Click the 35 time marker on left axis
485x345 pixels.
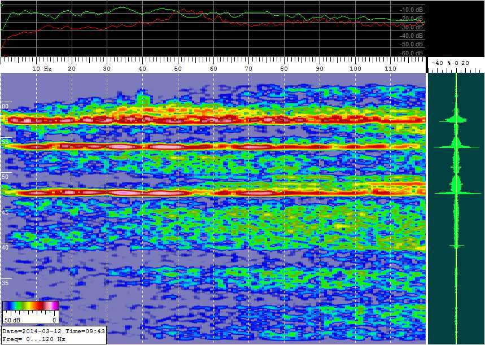(5, 282)
